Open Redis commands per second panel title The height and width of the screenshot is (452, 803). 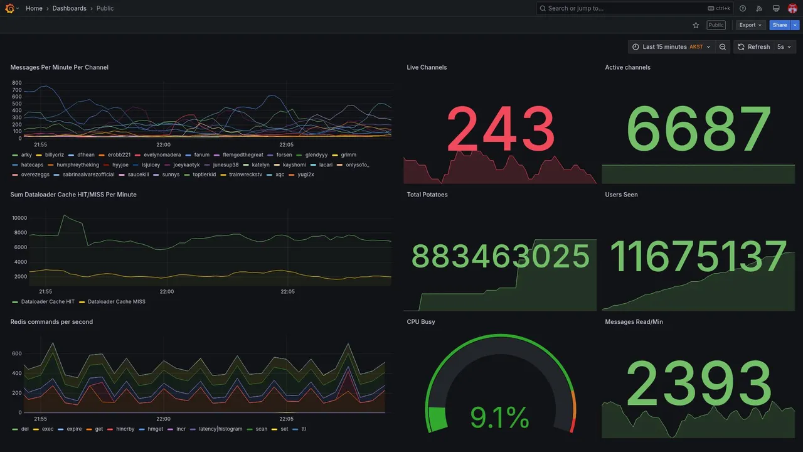tap(51, 321)
